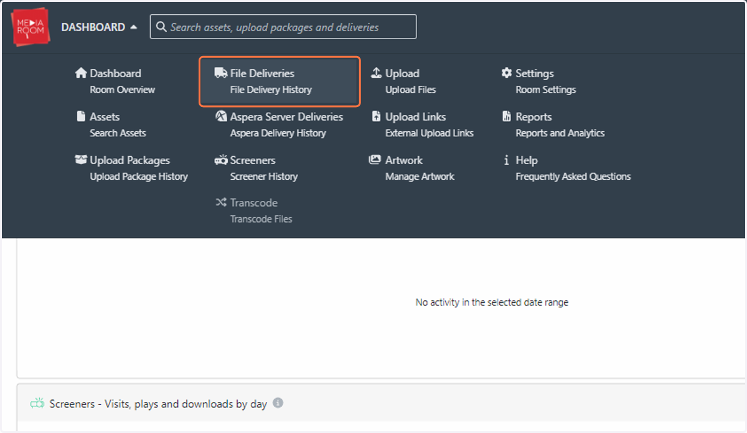Viewport: 747px width, 433px height.
Task: Click Screeners - Visits, plays and downloads heading
Action: point(158,404)
